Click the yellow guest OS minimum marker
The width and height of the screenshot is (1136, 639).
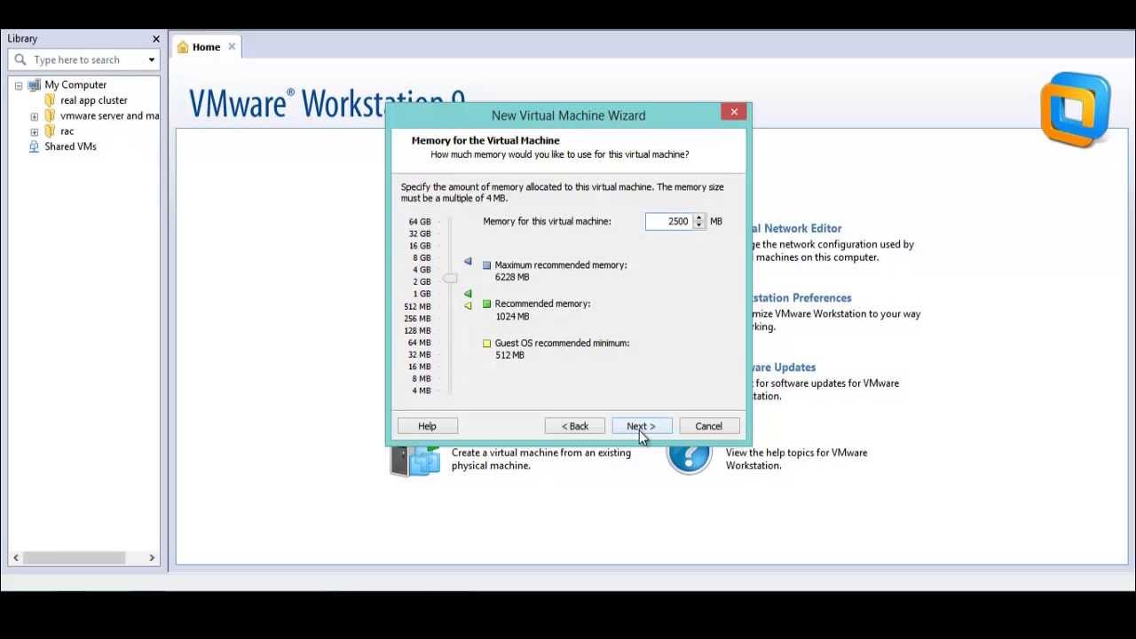click(x=468, y=305)
